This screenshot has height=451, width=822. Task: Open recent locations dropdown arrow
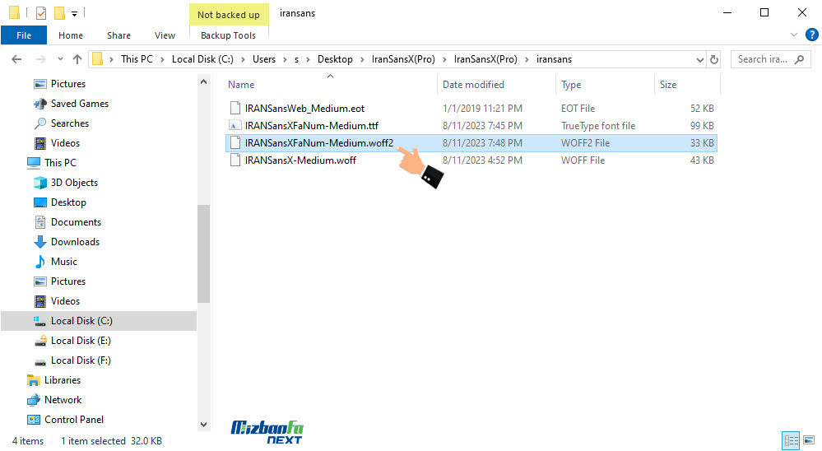coord(60,59)
